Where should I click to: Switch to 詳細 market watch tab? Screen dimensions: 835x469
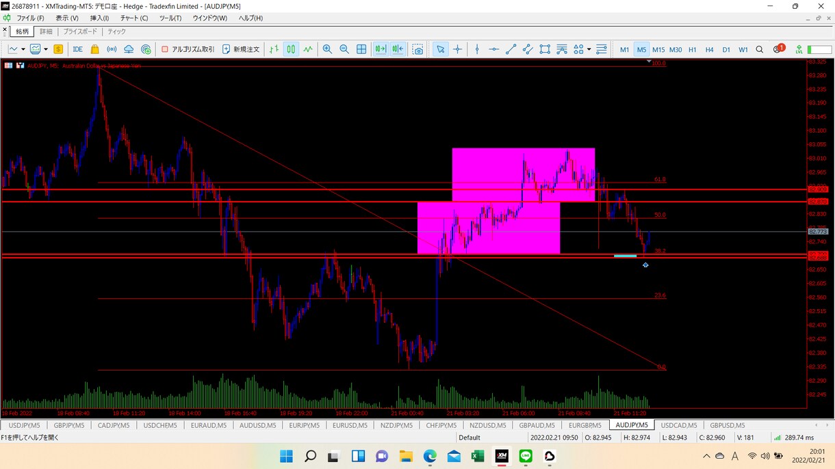pyautogui.click(x=46, y=31)
